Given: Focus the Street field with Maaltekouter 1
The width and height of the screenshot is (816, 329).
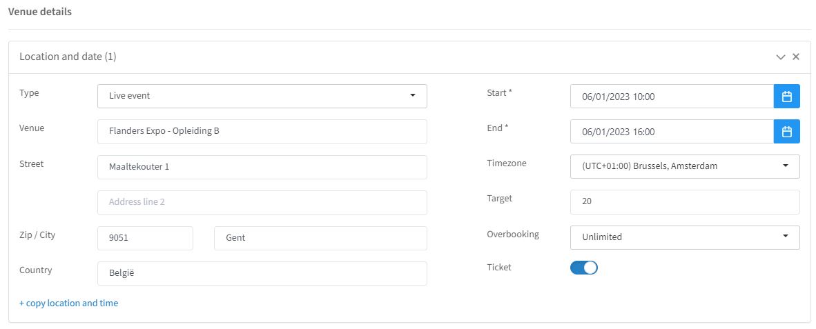Looking at the screenshot, I should (x=262, y=167).
